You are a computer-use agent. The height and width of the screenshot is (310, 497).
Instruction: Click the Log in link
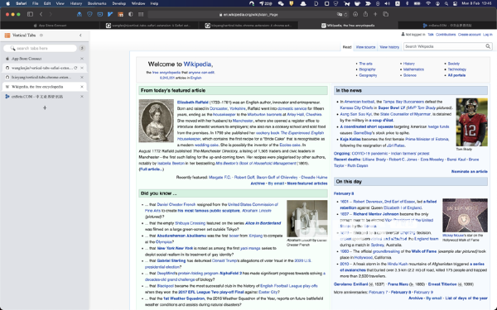pos(488,35)
